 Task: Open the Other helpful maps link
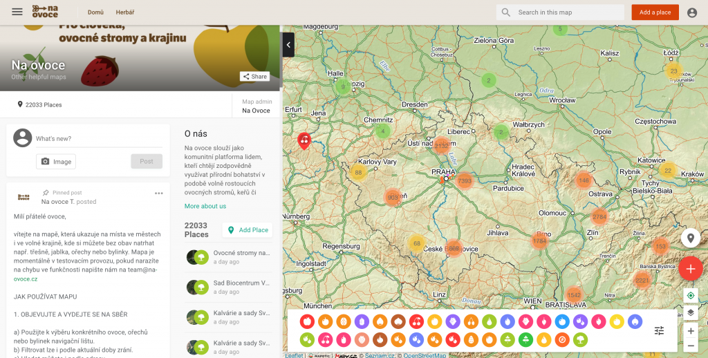(39, 77)
